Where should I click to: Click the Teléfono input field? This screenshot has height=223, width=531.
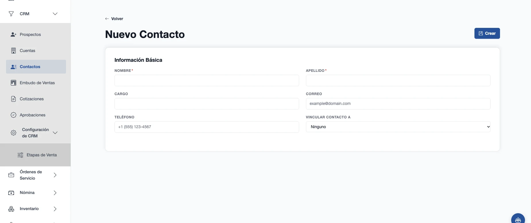[207, 127]
